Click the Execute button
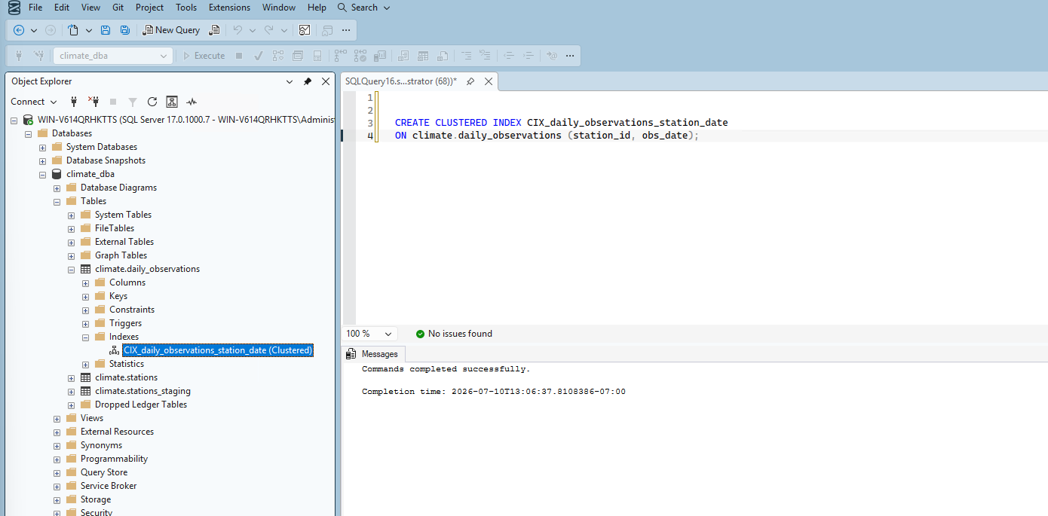The height and width of the screenshot is (516, 1048). 203,56
